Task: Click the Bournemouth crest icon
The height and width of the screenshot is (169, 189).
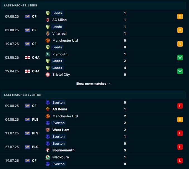Action: 48,150
